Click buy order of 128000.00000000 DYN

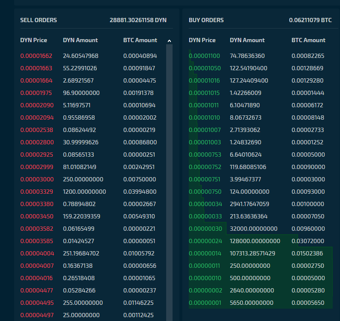click(x=260, y=241)
